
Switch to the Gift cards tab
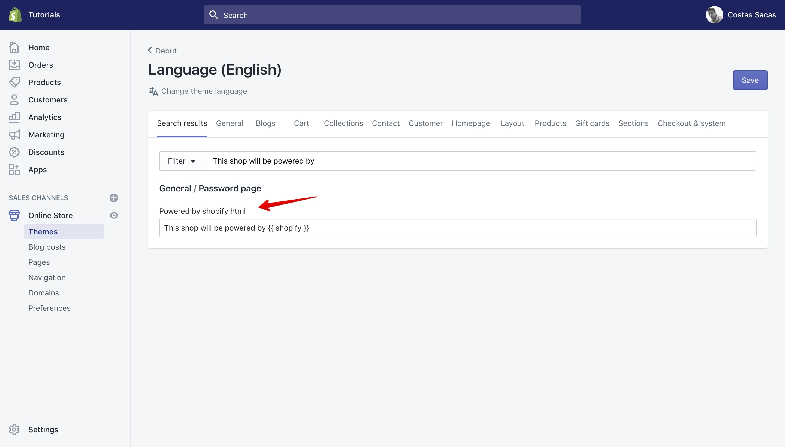point(592,123)
